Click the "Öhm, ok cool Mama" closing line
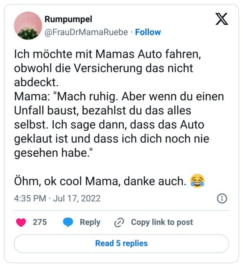The height and width of the screenshot is (267, 243). coord(100,181)
